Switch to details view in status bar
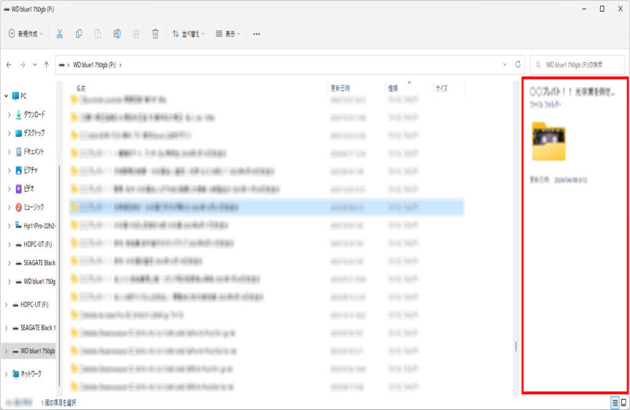630x410 pixels. 614,403
